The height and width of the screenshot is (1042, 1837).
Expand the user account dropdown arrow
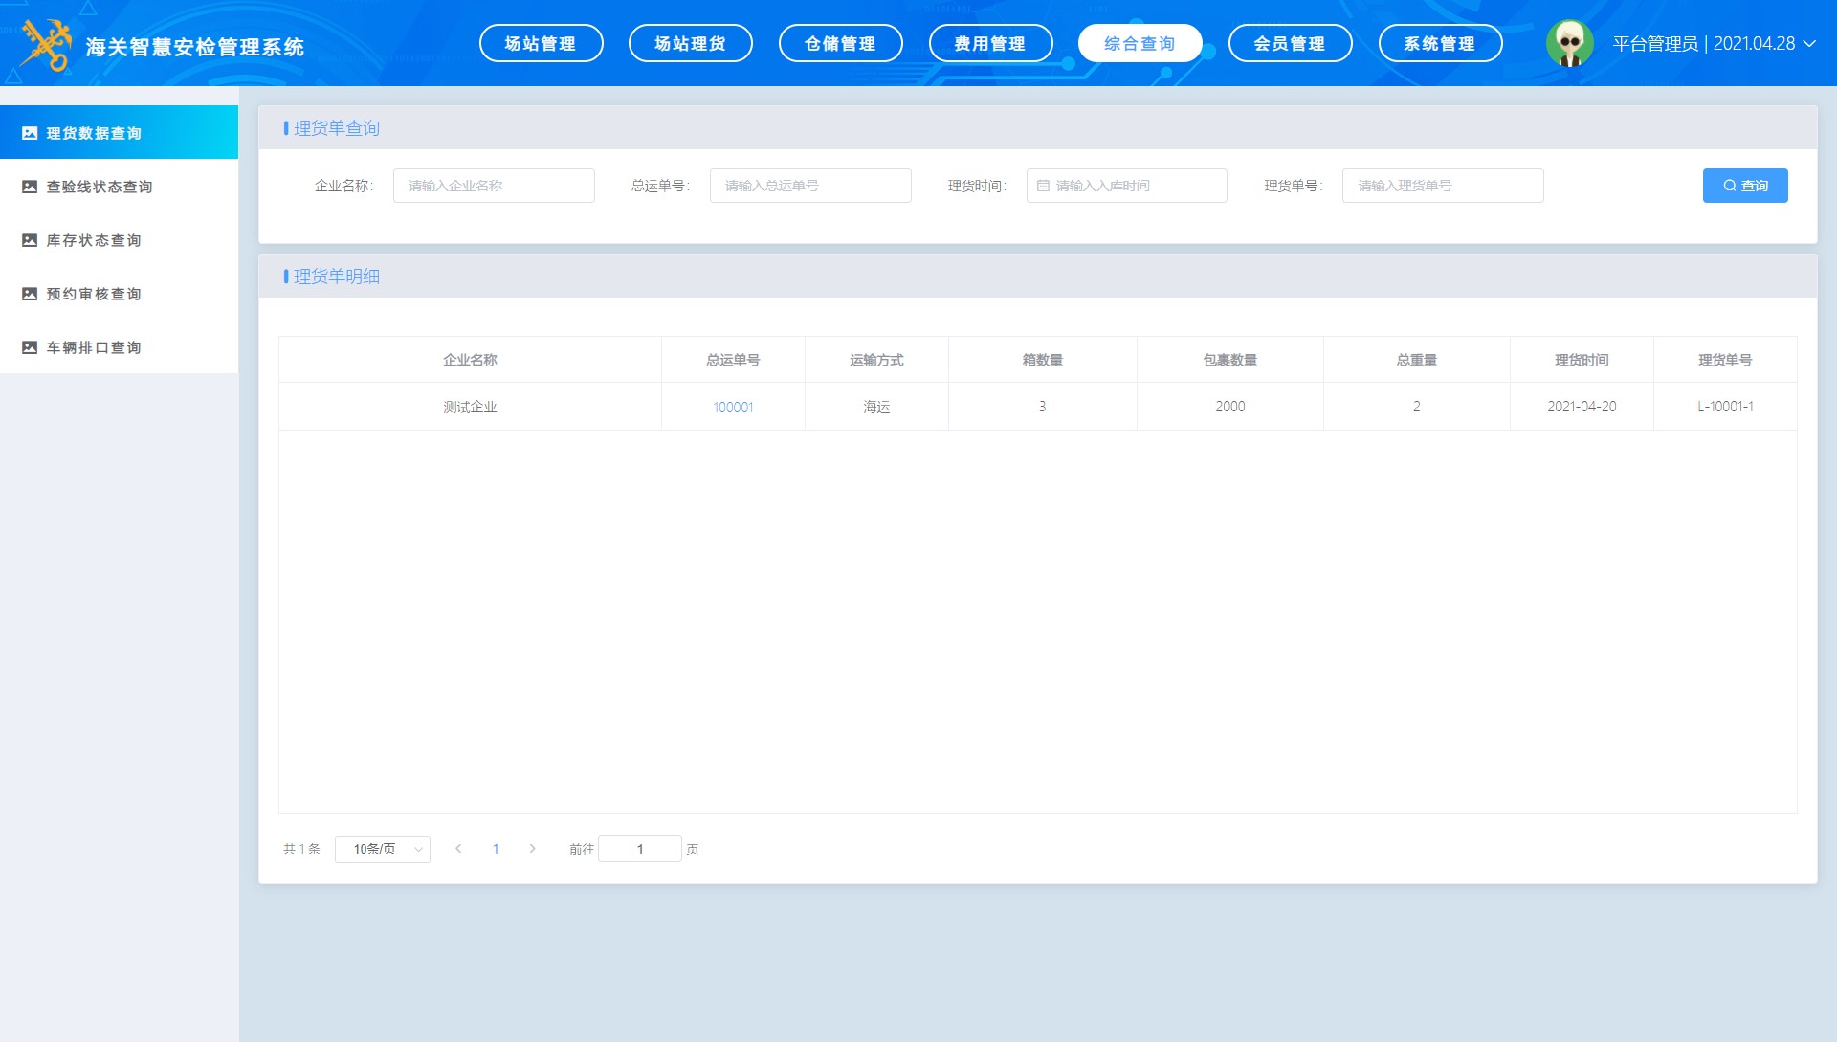click(x=1809, y=43)
